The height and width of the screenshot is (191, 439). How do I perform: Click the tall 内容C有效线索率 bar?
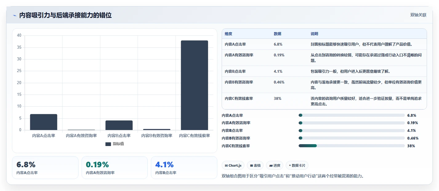(x=194, y=85)
